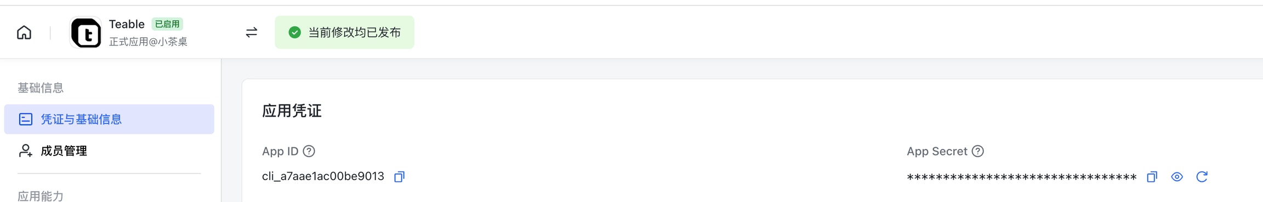Go to the home page icon
Viewport: 1263px width, 202px height.
(24, 33)
